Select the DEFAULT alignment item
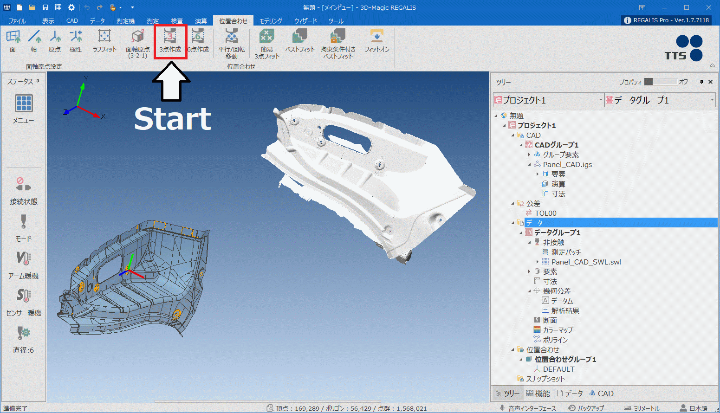Screen dimensions: 720x413 click(x=558, y=369)
